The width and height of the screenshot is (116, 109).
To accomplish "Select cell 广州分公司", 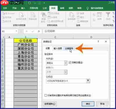I will click(x=26, y=45).
